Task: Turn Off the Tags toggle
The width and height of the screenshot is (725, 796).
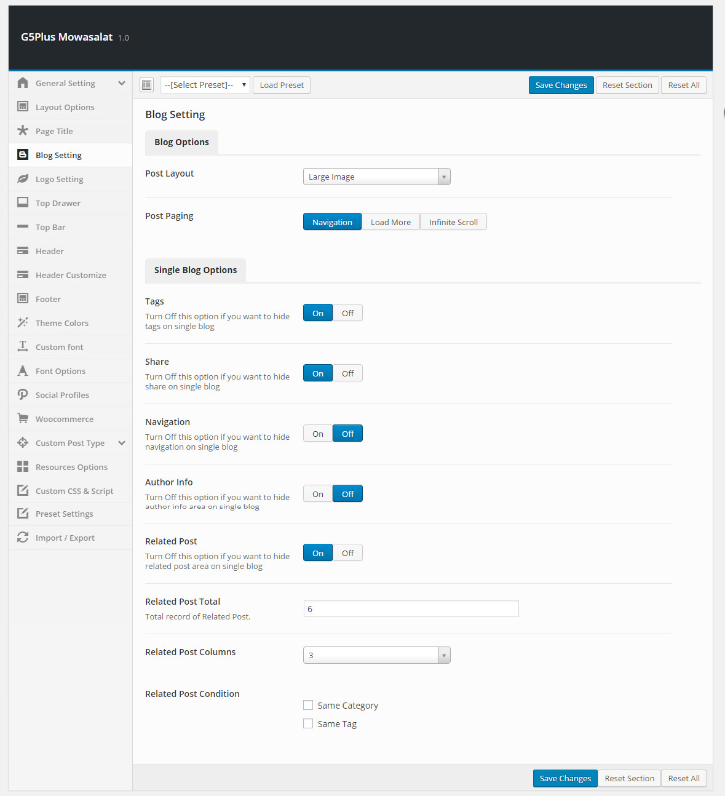Action: coord(347,313)
